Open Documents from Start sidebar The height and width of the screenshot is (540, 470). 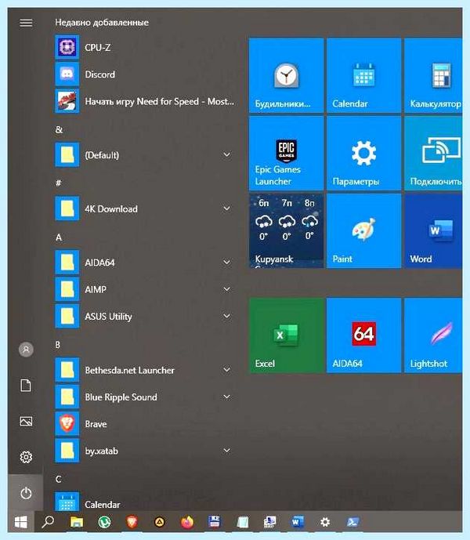pyautogui.click(x=26, y=386)
